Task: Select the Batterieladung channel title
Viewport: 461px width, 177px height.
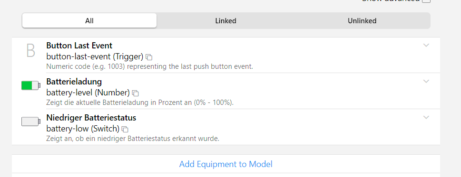Action: [x=74, y=82]
